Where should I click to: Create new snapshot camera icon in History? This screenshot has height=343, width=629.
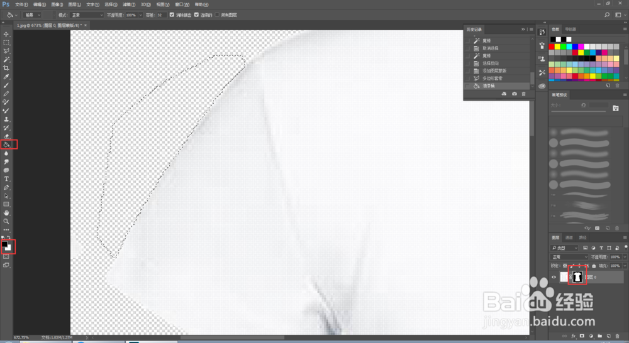[x=515, y=94]
